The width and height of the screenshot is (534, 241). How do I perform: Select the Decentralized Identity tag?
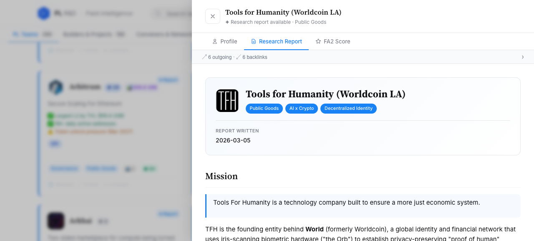348,108
